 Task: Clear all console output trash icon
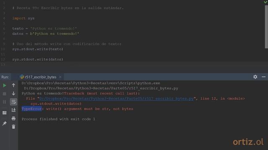(13, 127)
